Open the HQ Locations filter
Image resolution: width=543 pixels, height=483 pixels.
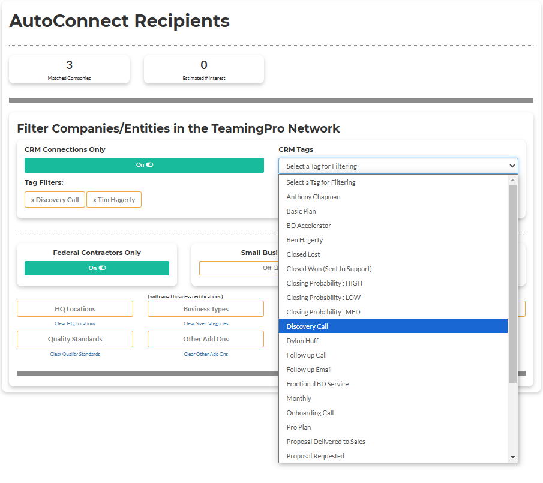[74, 308]
